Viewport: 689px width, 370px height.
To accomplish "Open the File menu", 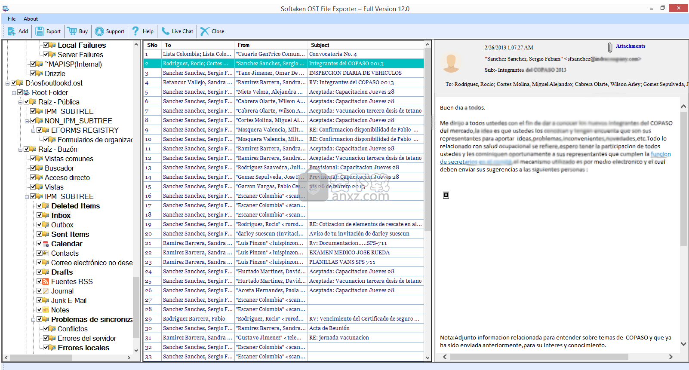I will (x=12, y=19).
